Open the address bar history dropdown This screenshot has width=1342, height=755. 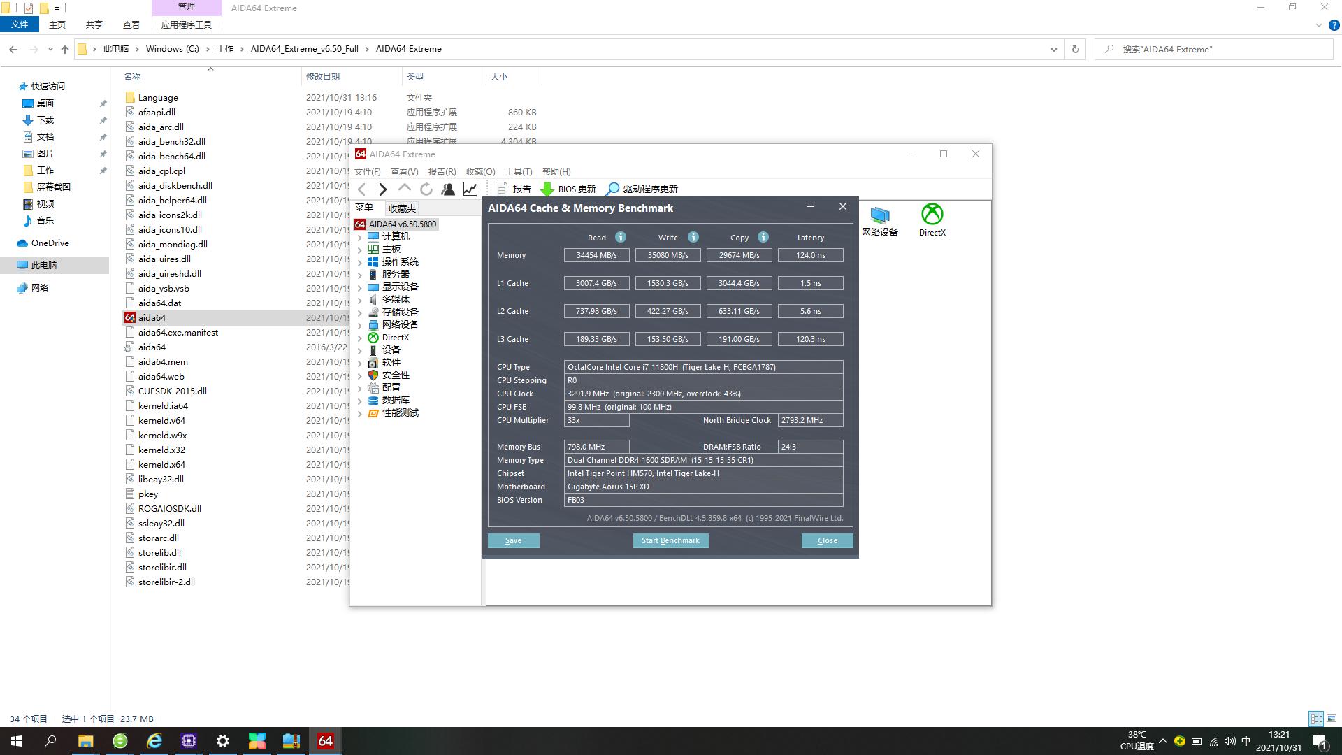click(1053, 49)
